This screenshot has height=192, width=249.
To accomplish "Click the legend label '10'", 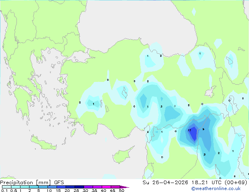I will click(x=49, y=190).
